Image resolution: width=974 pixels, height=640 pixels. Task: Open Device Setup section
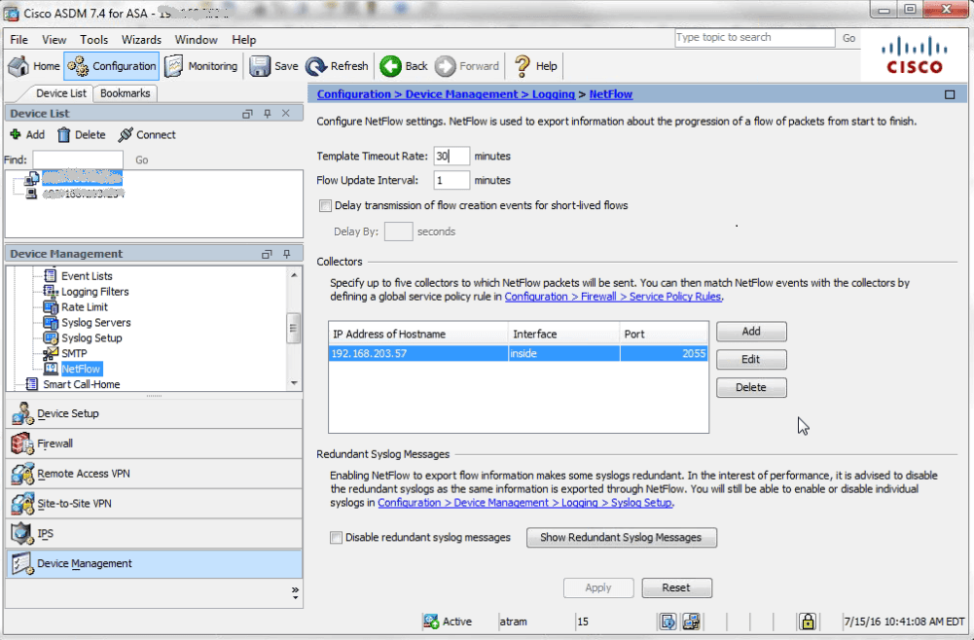154,413
